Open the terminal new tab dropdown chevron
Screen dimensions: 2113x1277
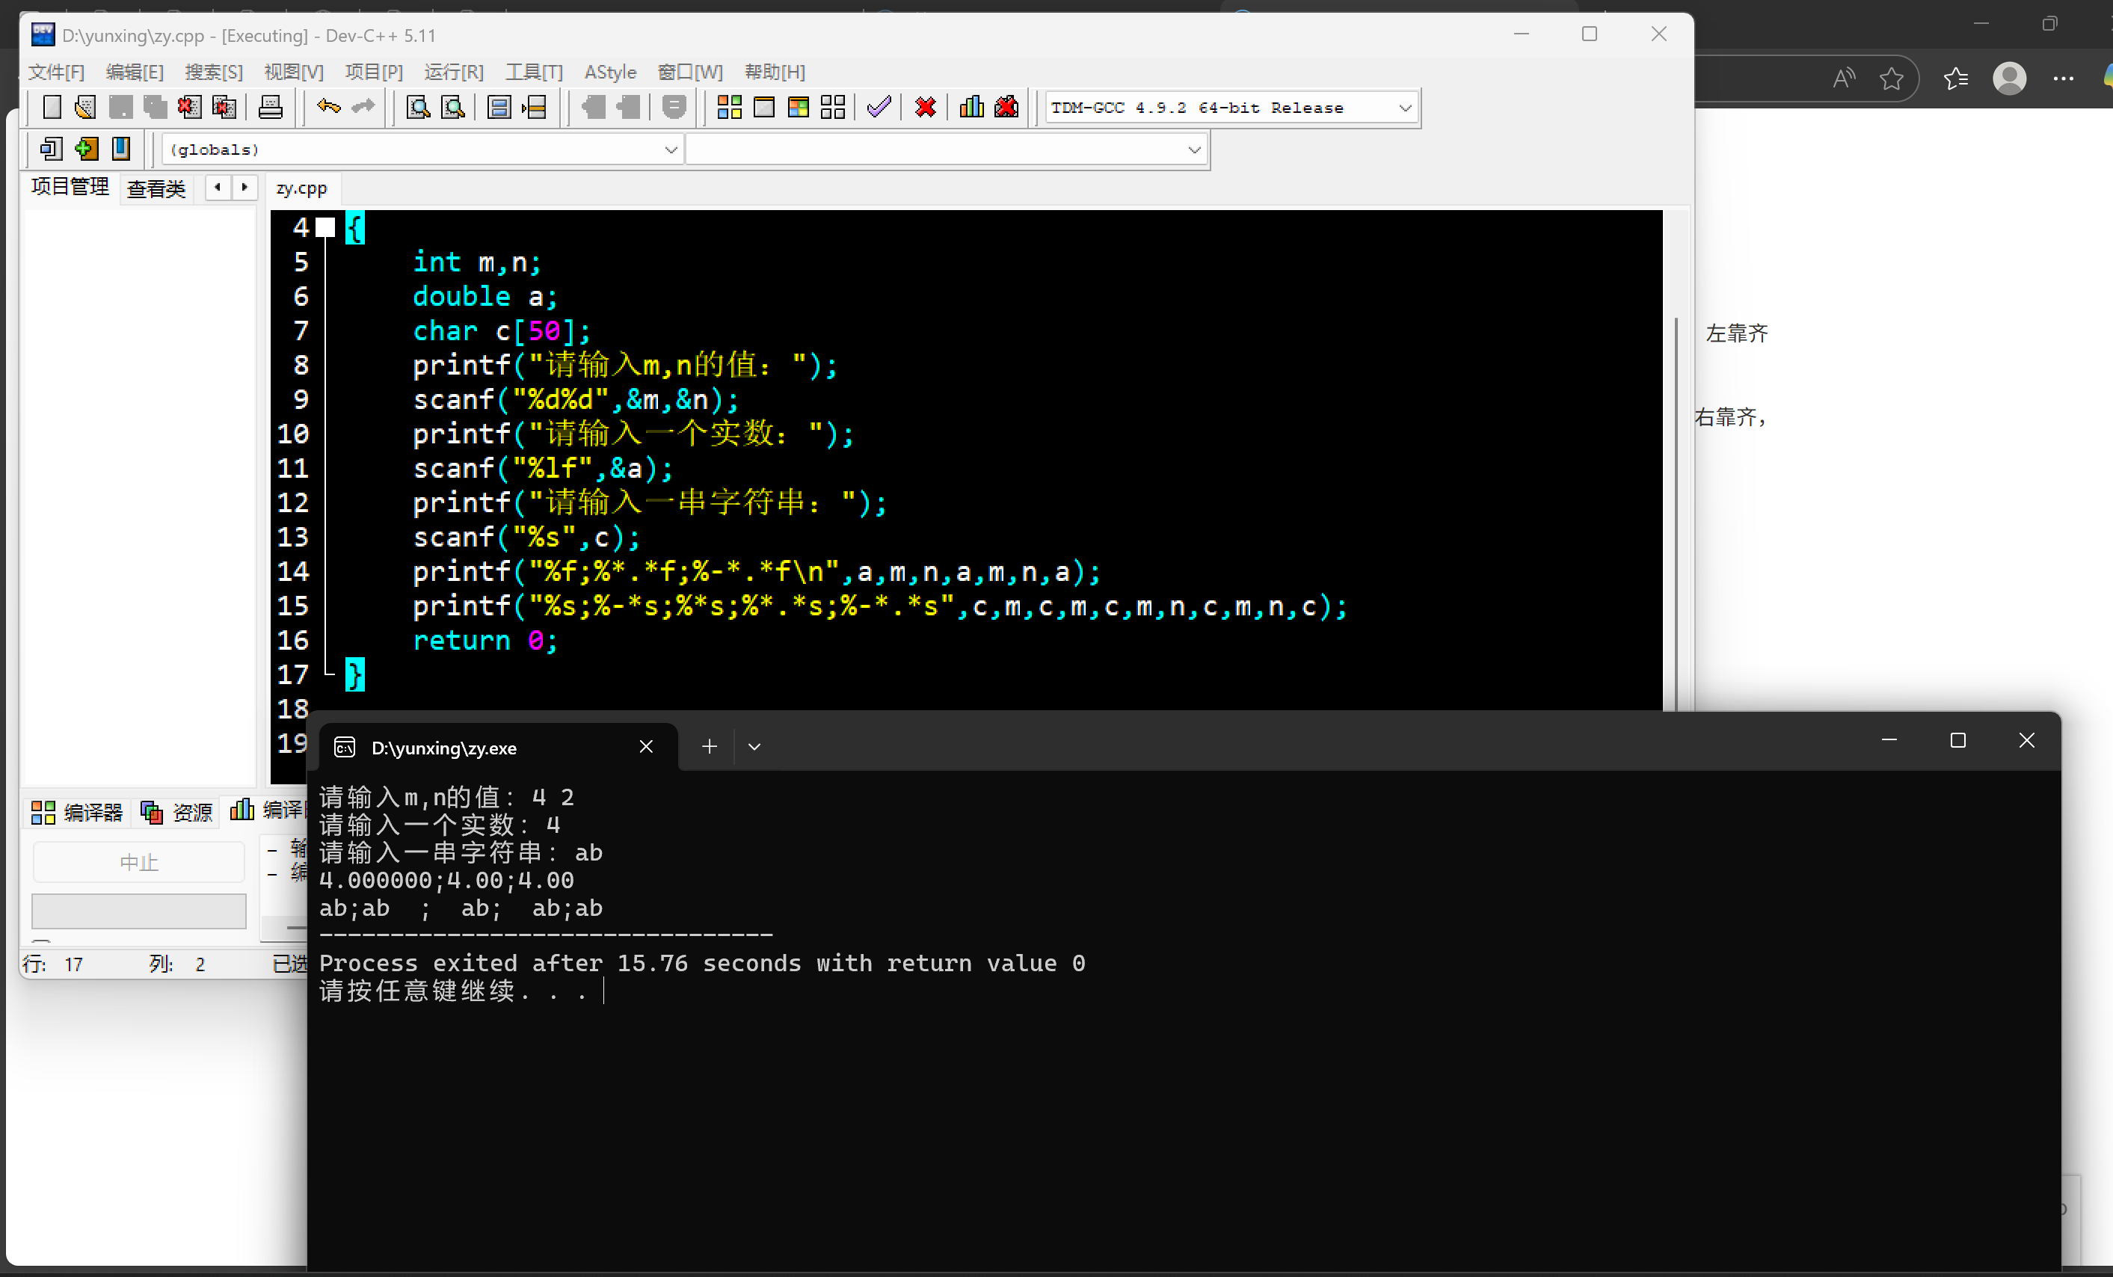coord(754,747)
